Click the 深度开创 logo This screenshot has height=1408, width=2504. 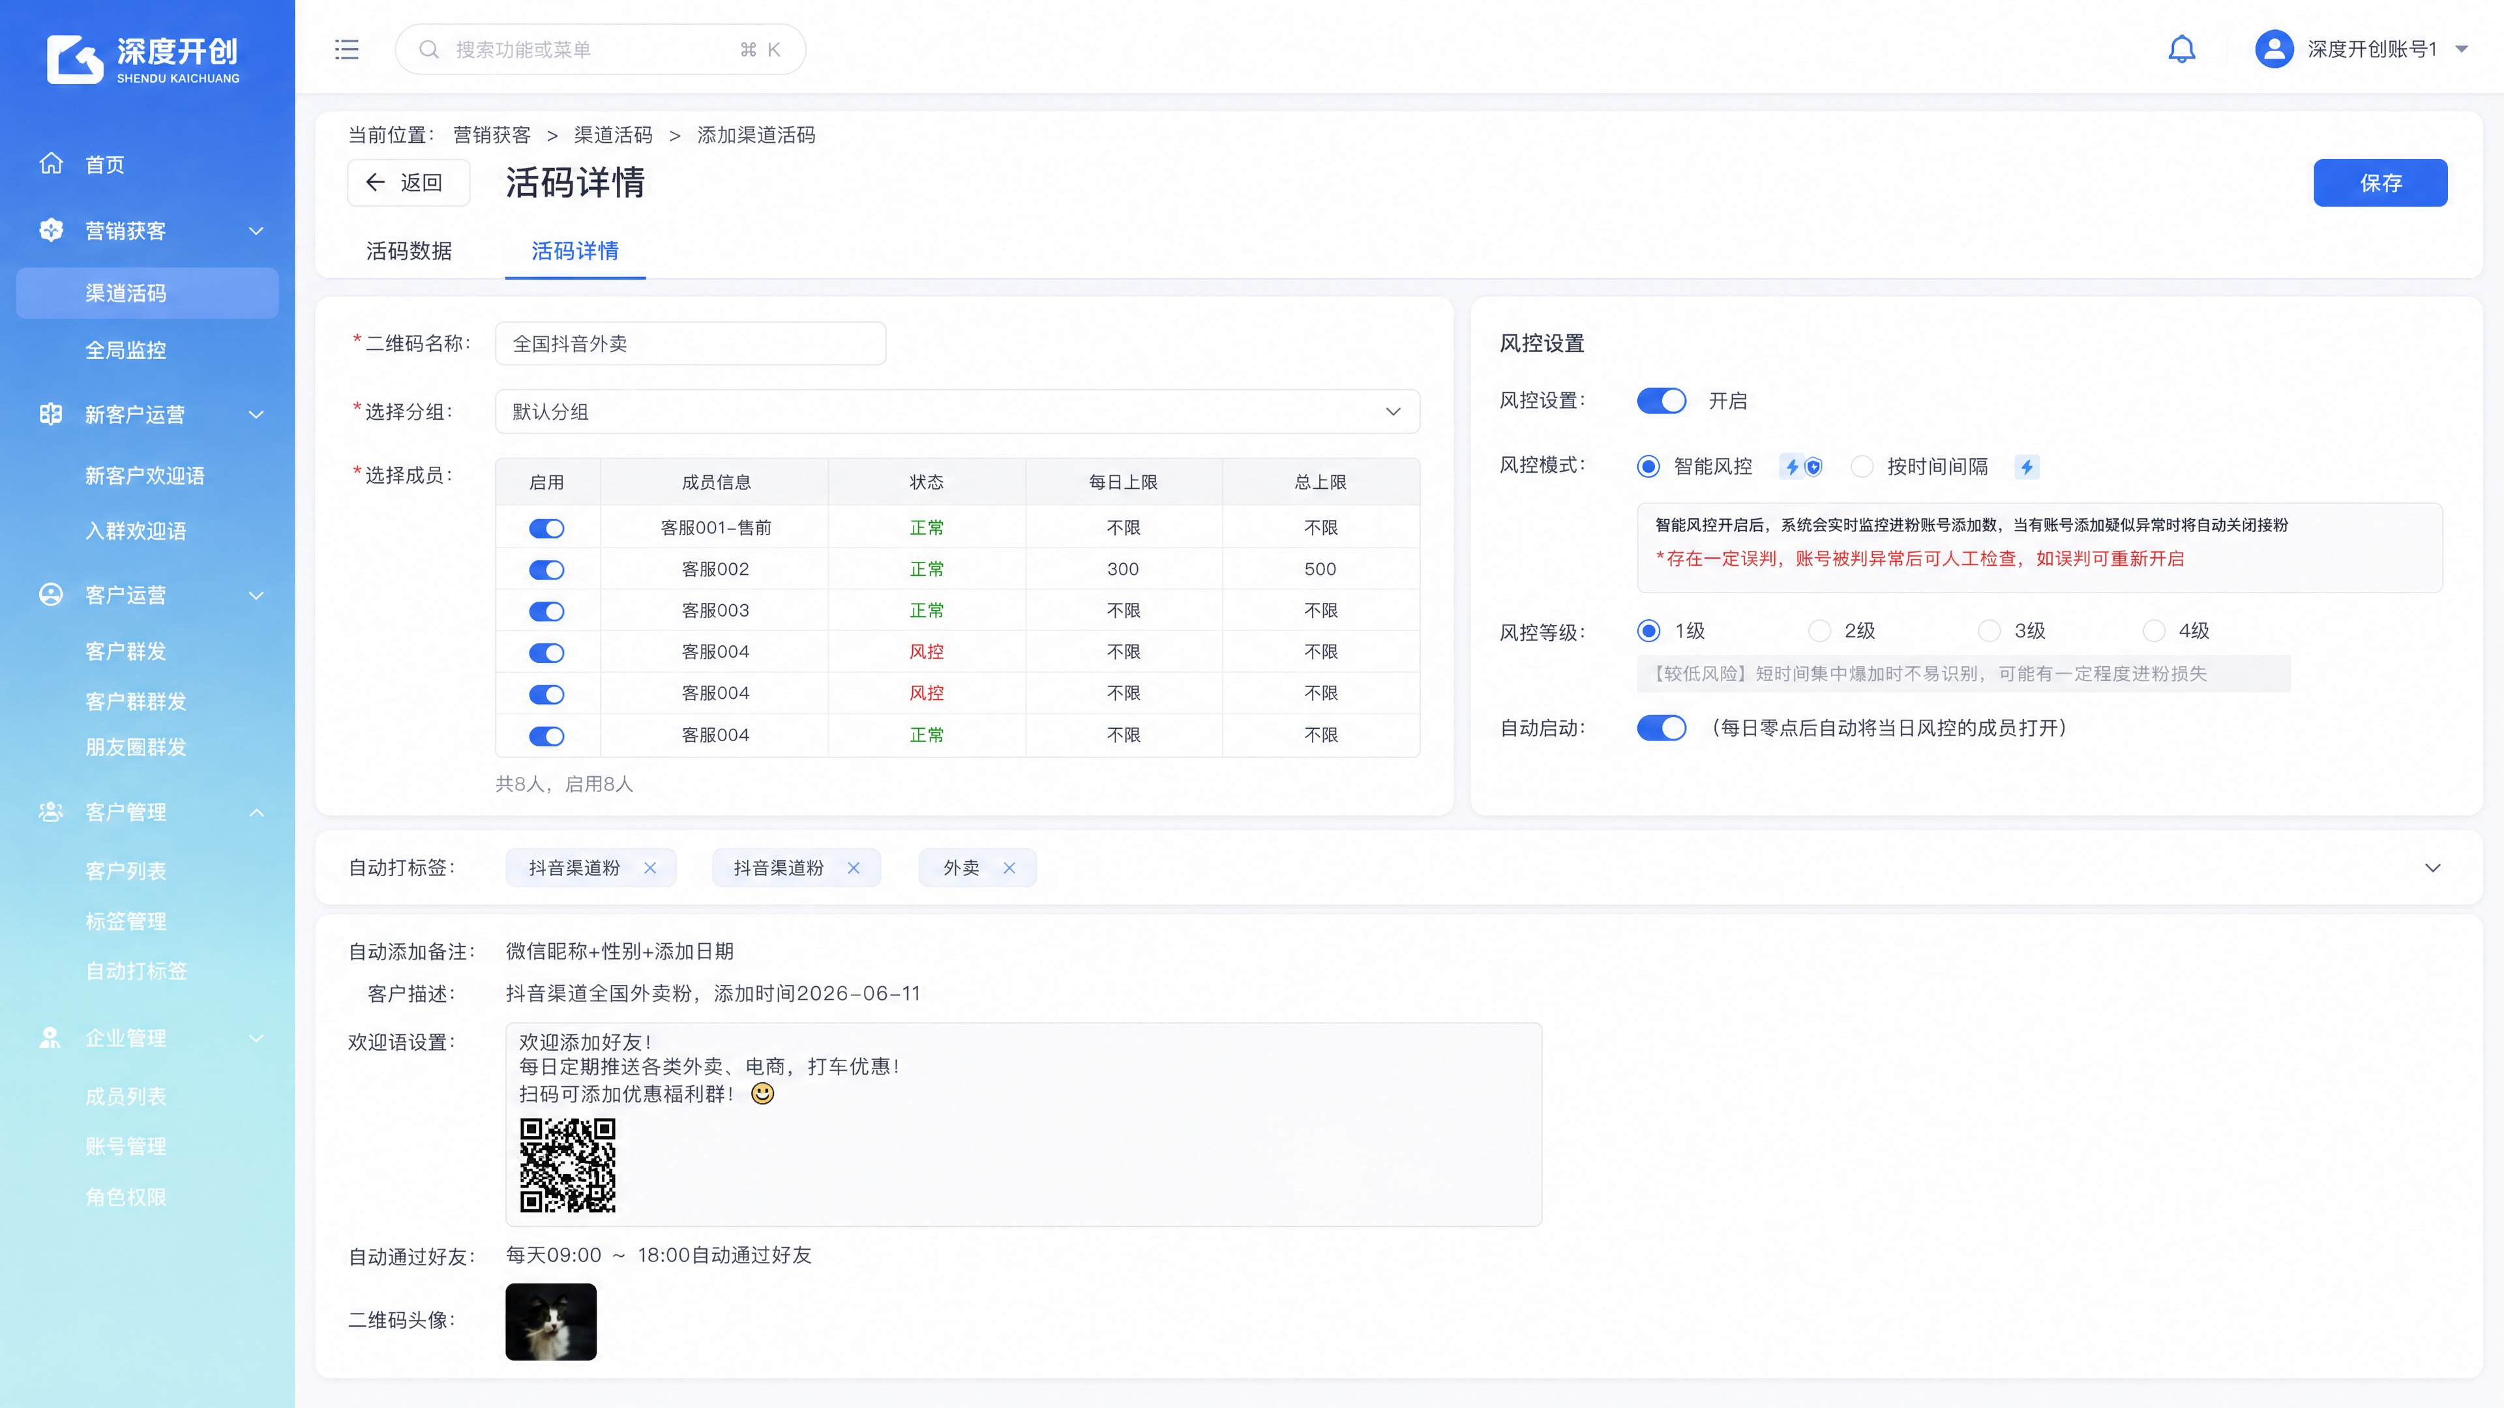coord(143,59)
